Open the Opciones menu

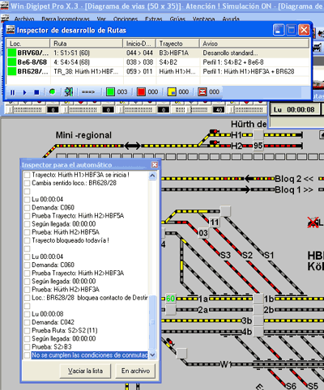(126, 19)
